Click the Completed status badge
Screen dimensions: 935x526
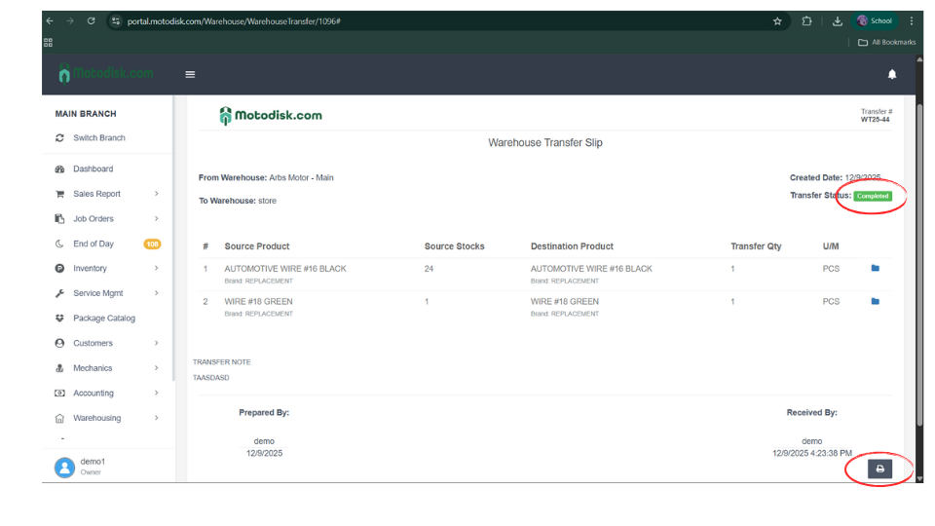click(x=873, y=196)
